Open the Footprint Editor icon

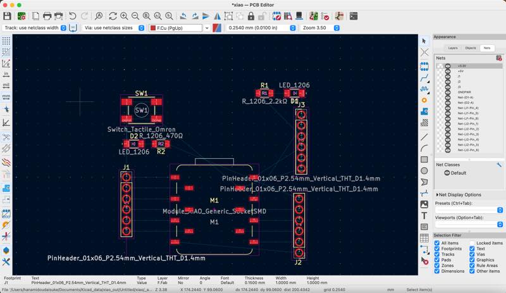tap(276, 16)
